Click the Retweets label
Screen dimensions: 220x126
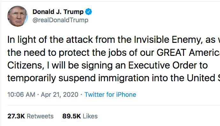40,116
